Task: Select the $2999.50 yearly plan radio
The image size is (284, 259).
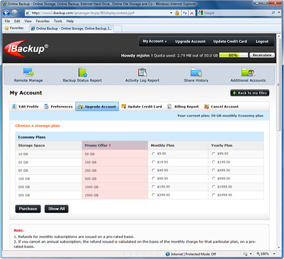Action: tap(214, 195)
